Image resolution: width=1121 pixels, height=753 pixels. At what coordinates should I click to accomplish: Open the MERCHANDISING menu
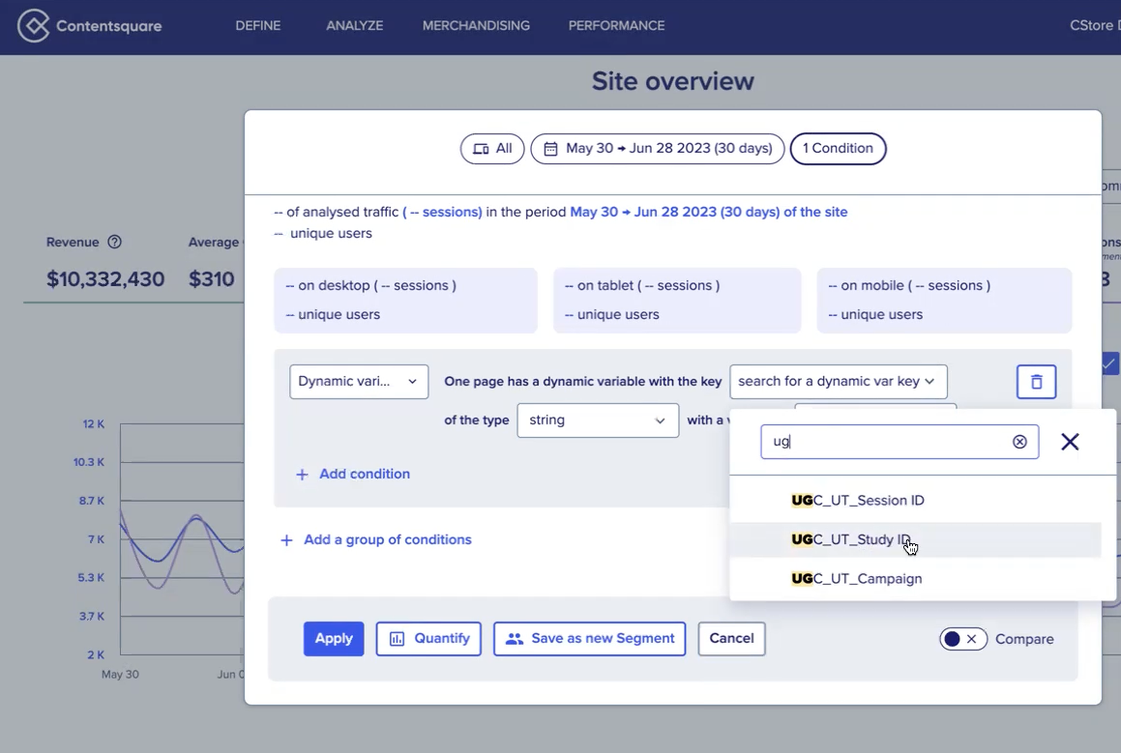coord(476,26)
